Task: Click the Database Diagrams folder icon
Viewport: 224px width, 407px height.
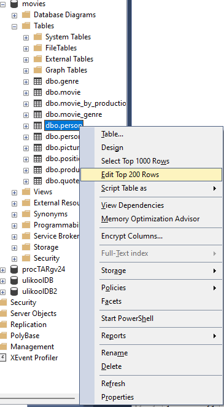Action: click(x=26, y=15)
